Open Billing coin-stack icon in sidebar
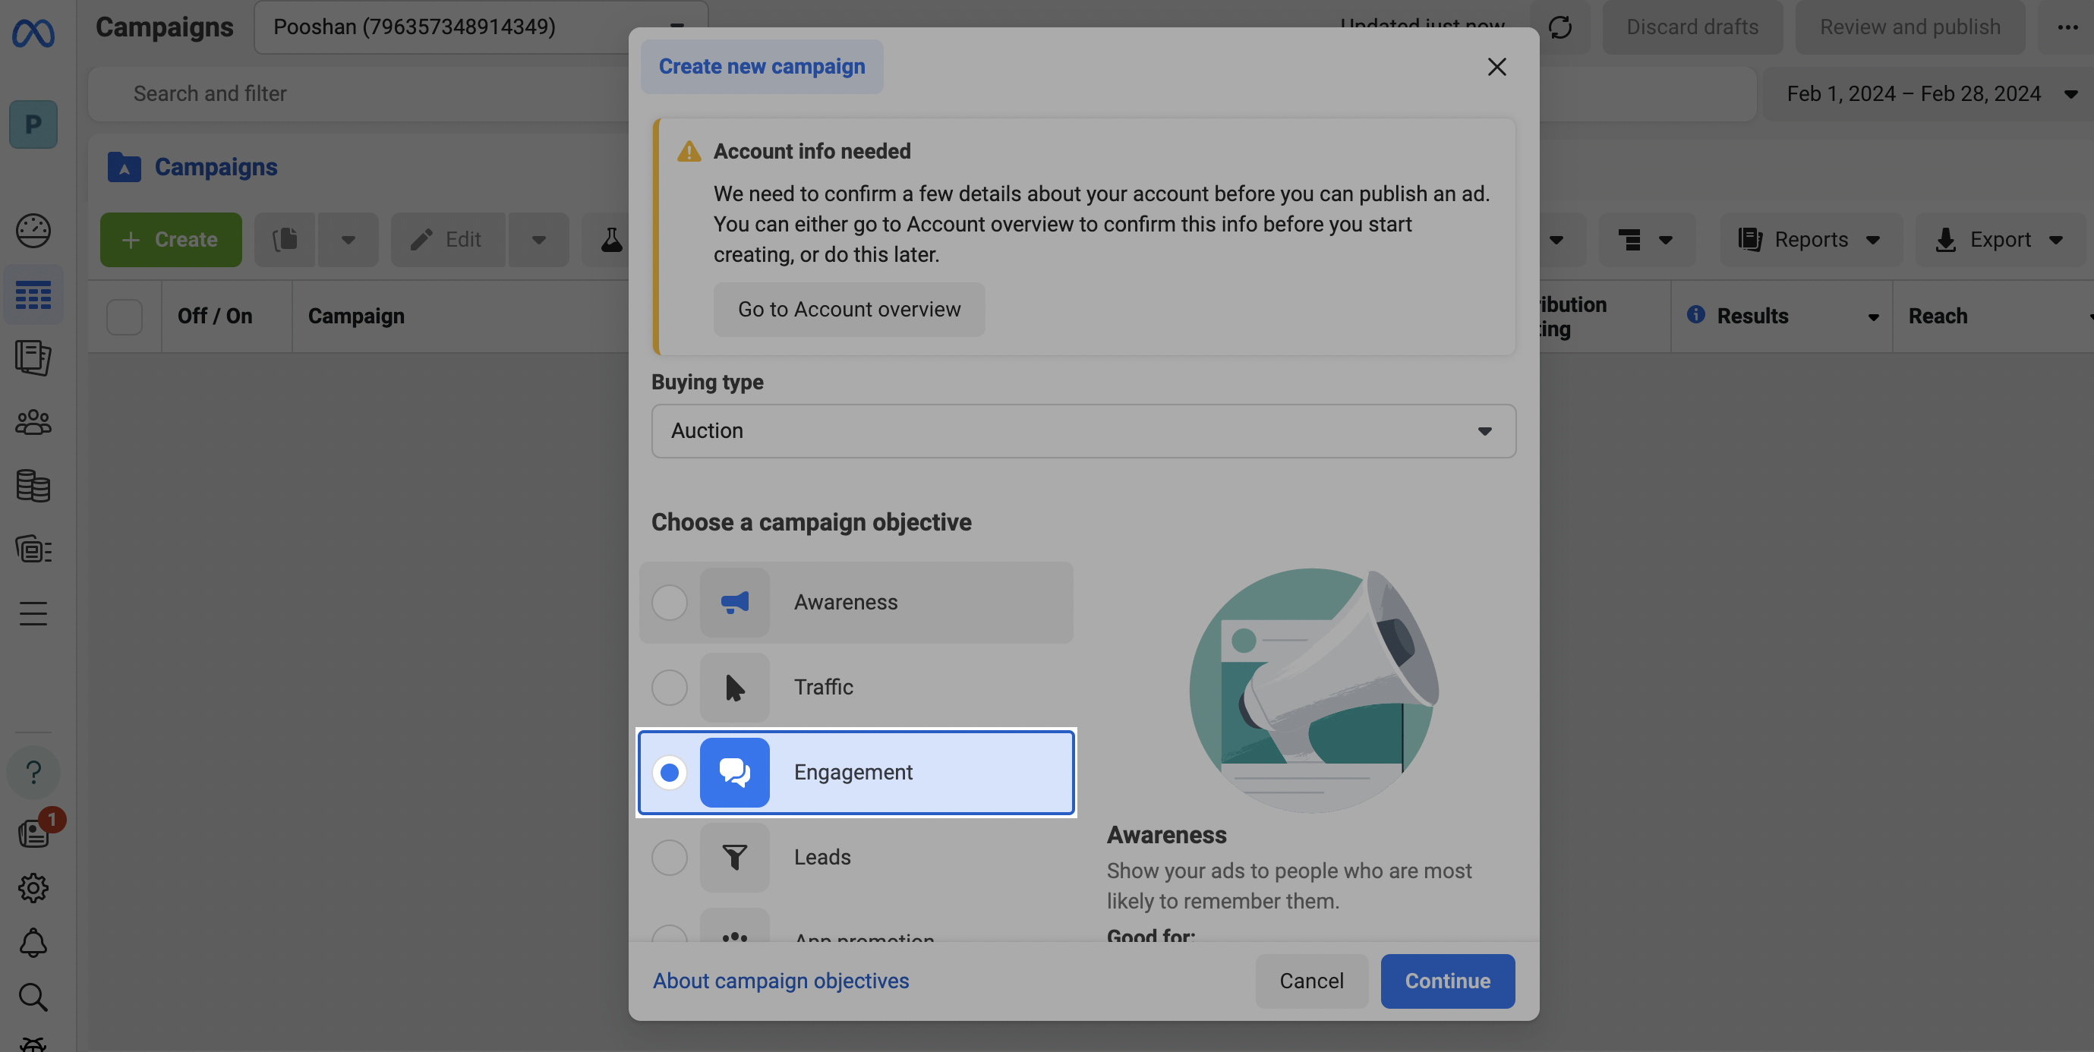 (x=33, y=486)
